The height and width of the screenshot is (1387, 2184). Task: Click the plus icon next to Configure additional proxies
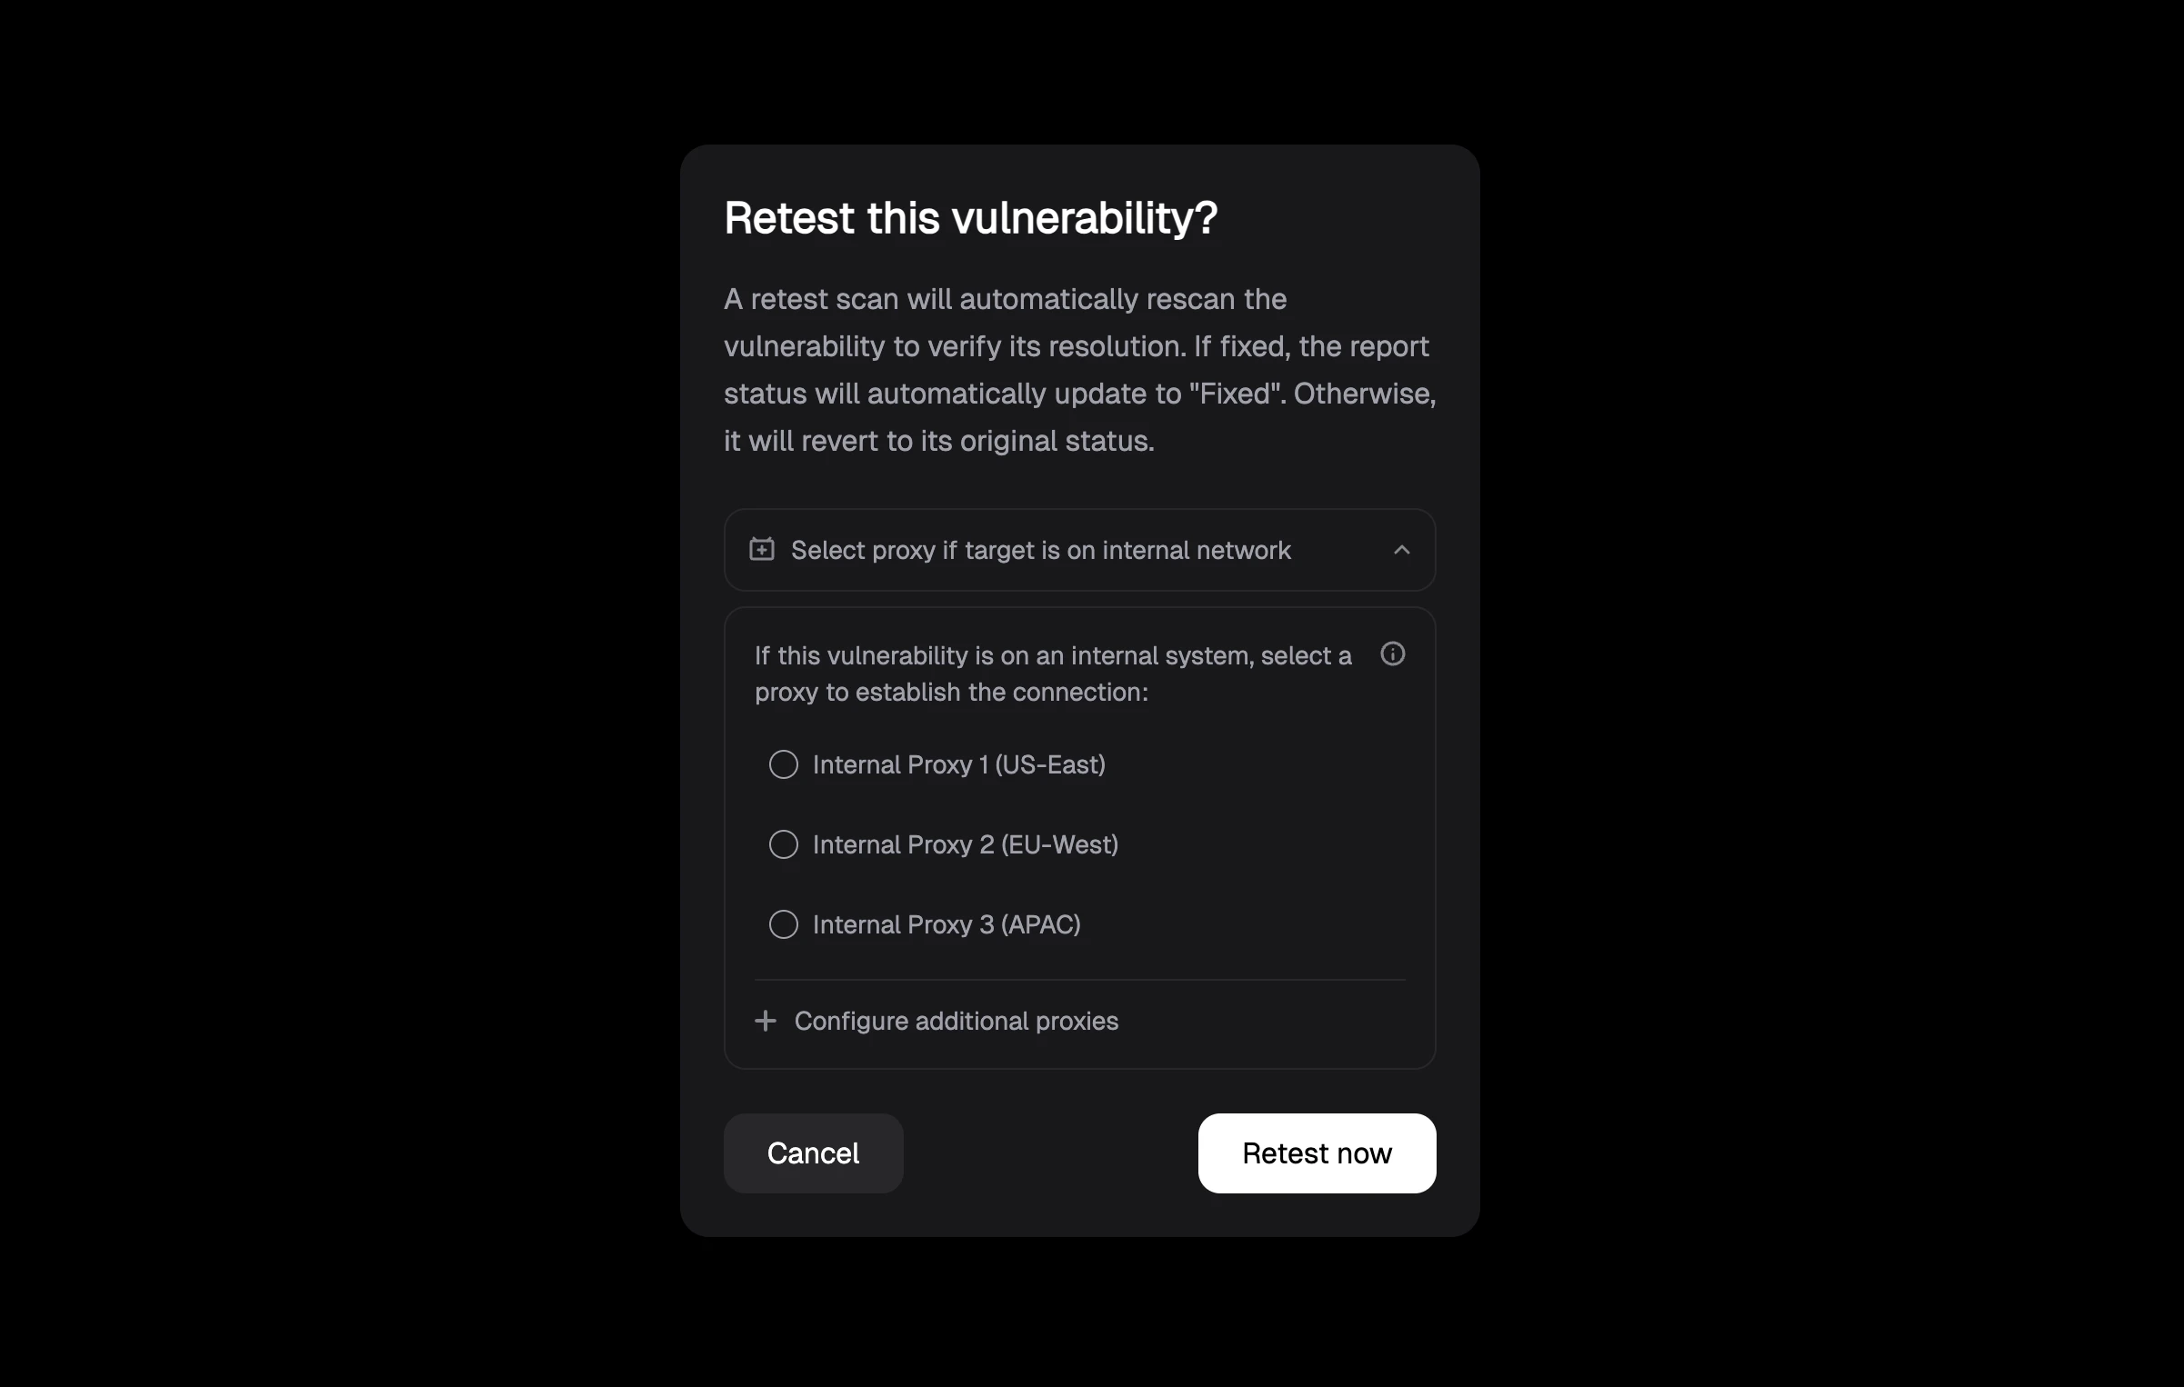click(765, 1021)
